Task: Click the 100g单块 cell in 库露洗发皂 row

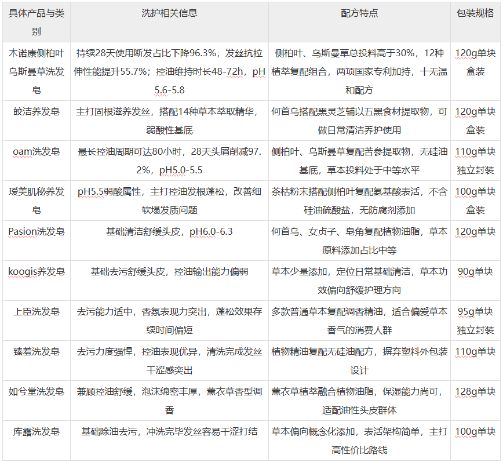Action: click(x=475, y=441)
